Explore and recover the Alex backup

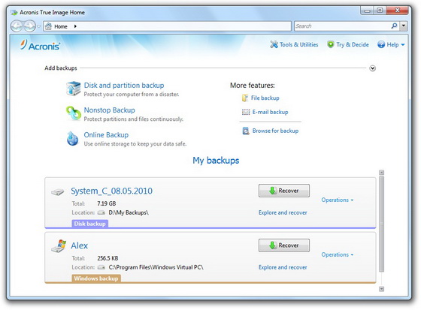283,267
